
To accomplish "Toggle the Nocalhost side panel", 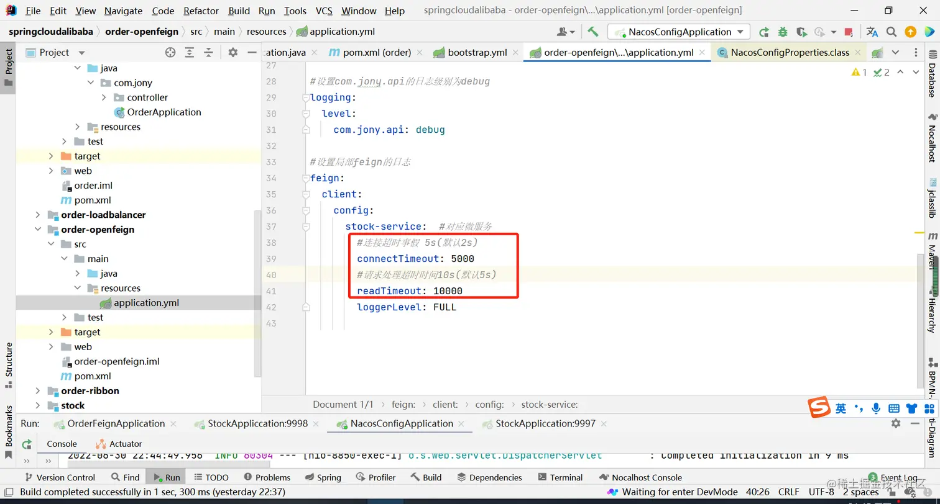I will tap(932, 138).
